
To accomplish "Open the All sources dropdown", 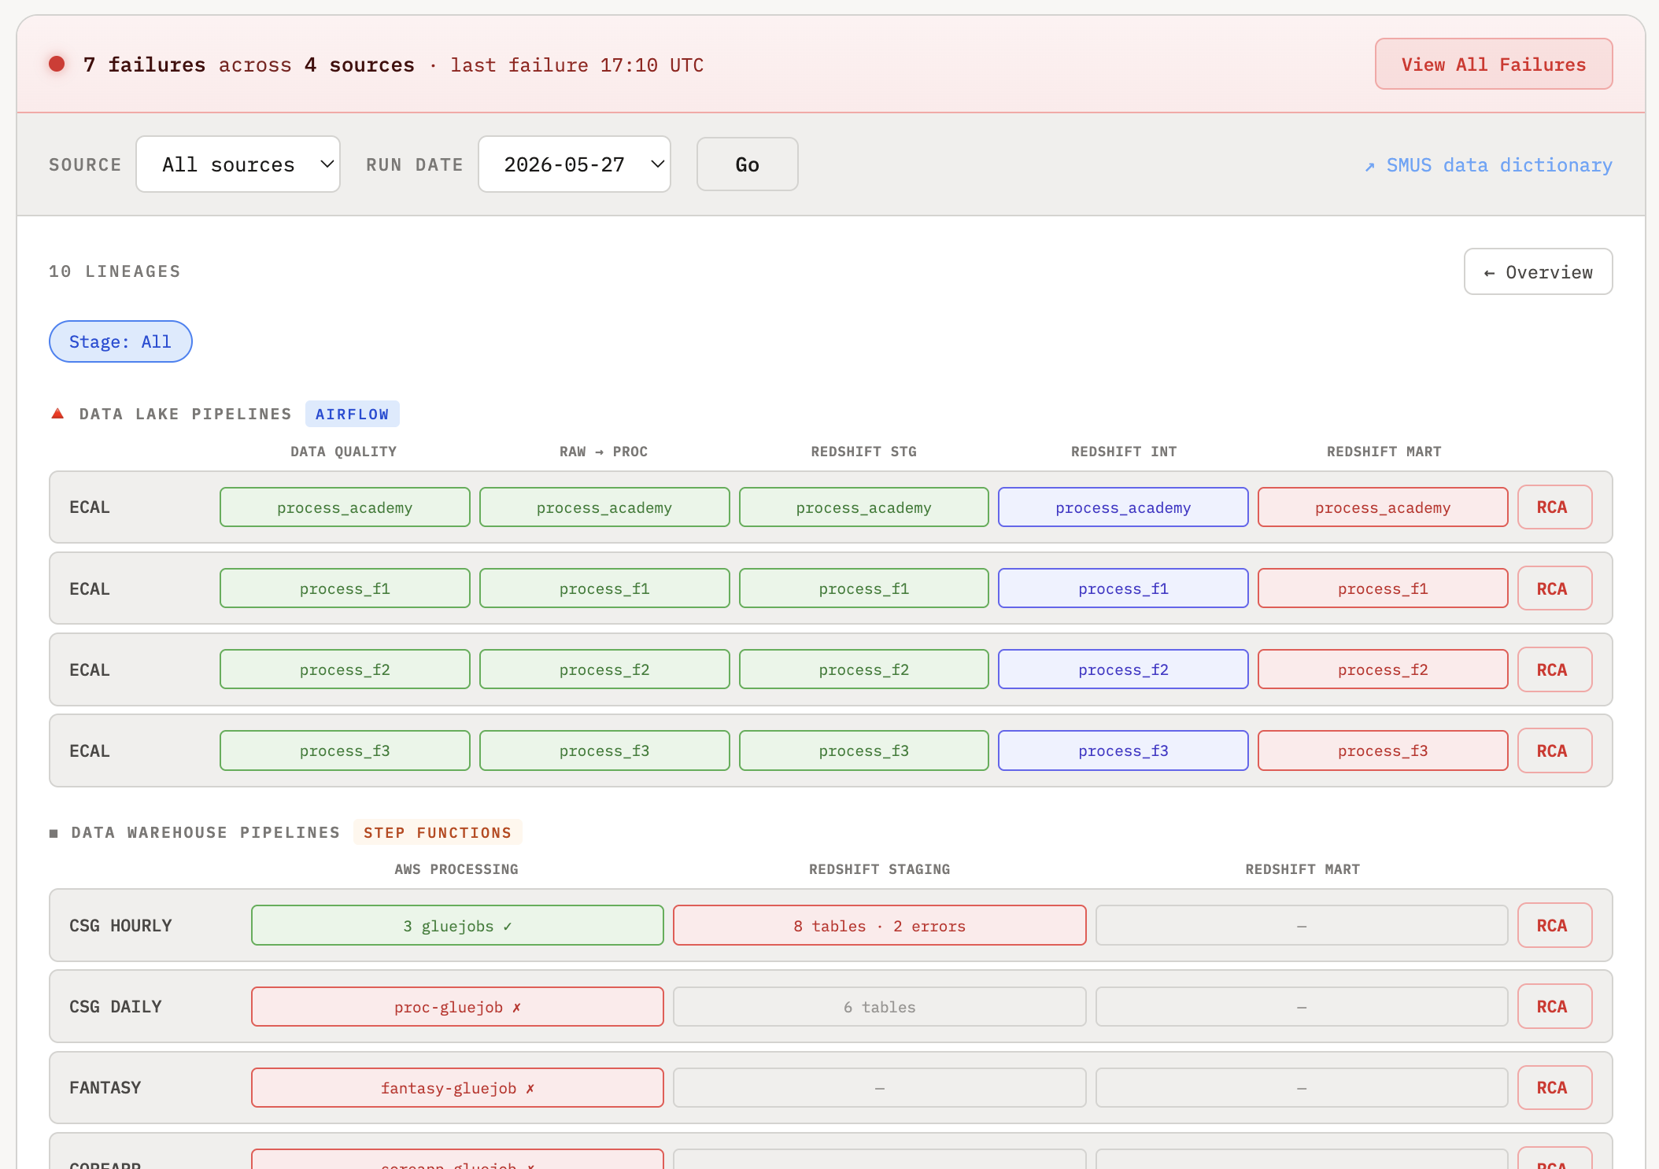I will click(238, 164).
